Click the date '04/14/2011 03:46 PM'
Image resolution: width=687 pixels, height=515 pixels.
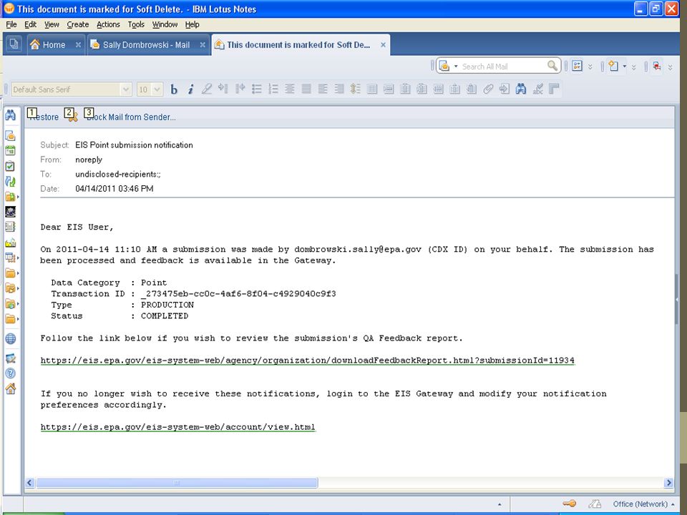(x=114, y=188)
